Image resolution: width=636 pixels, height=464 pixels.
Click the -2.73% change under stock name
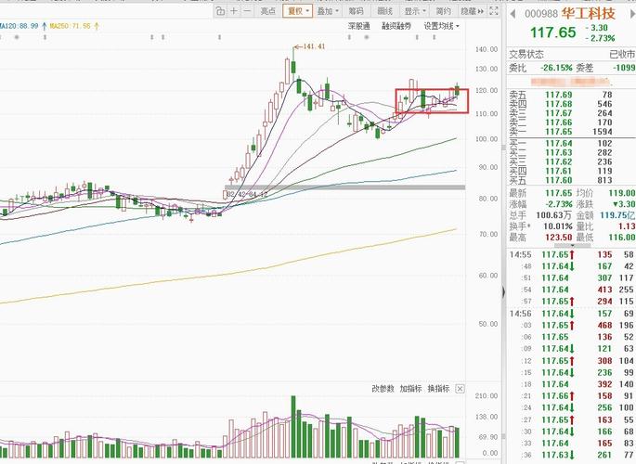[600, 38]
